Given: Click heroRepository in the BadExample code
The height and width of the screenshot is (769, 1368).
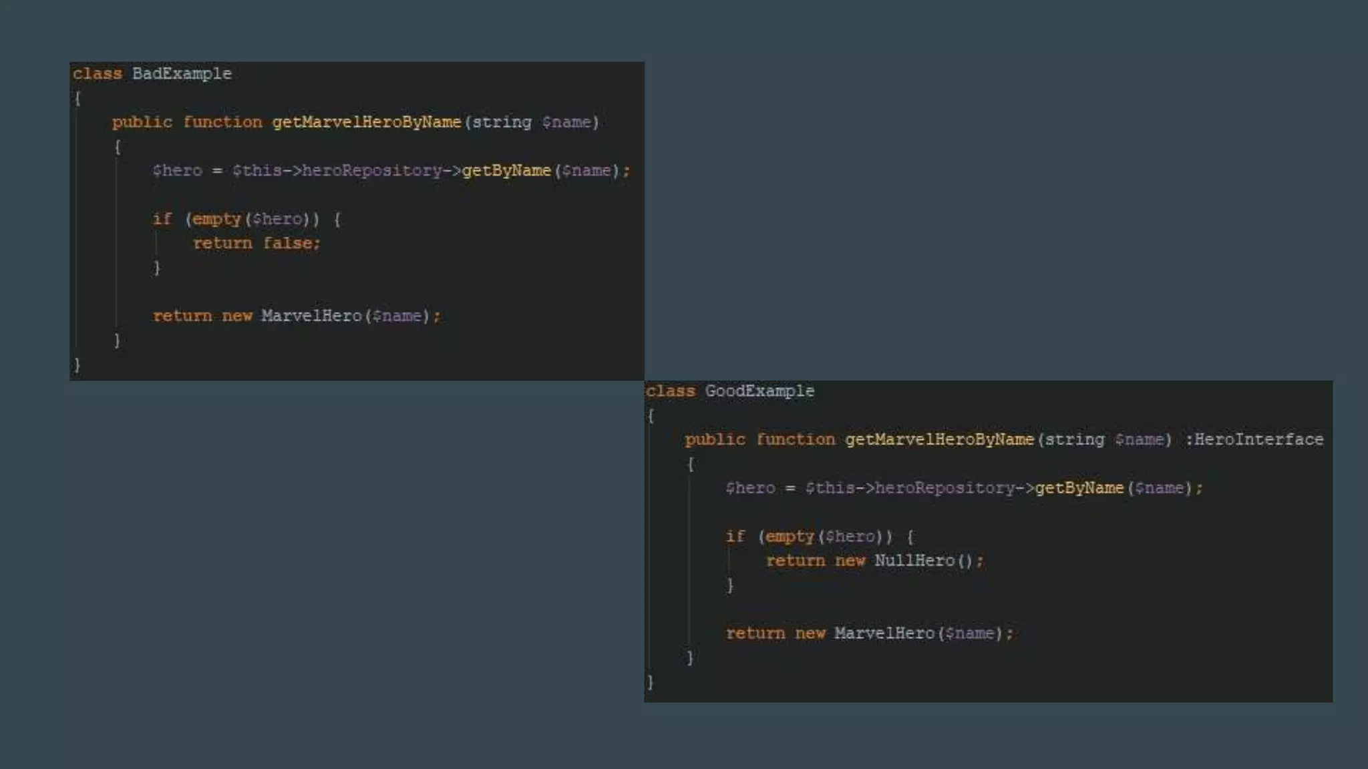Looking at the screenshot, I should click(371, 171).
